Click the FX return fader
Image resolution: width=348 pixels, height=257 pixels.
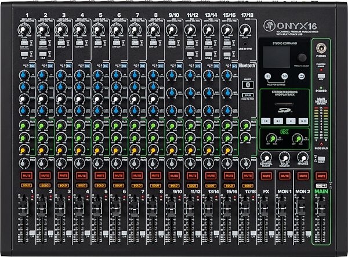pos(263,209)
